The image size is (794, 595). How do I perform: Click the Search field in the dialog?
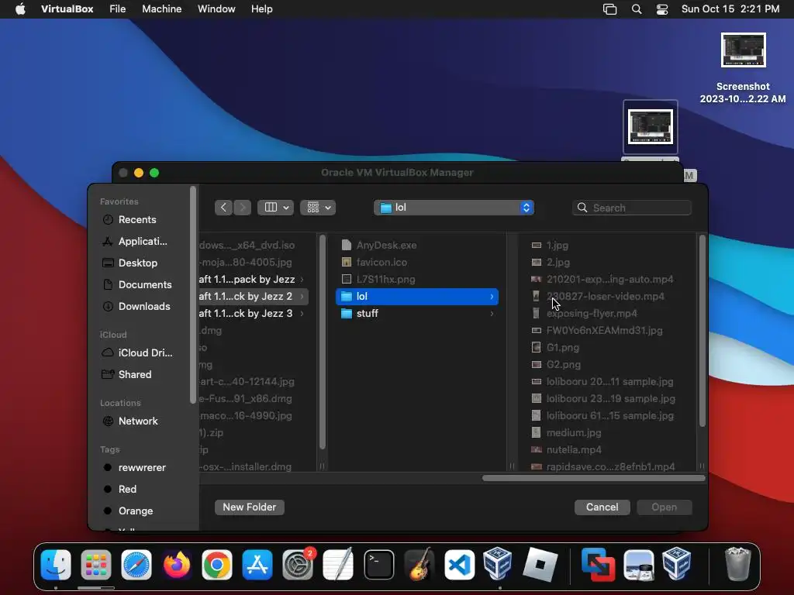(631, 208)
